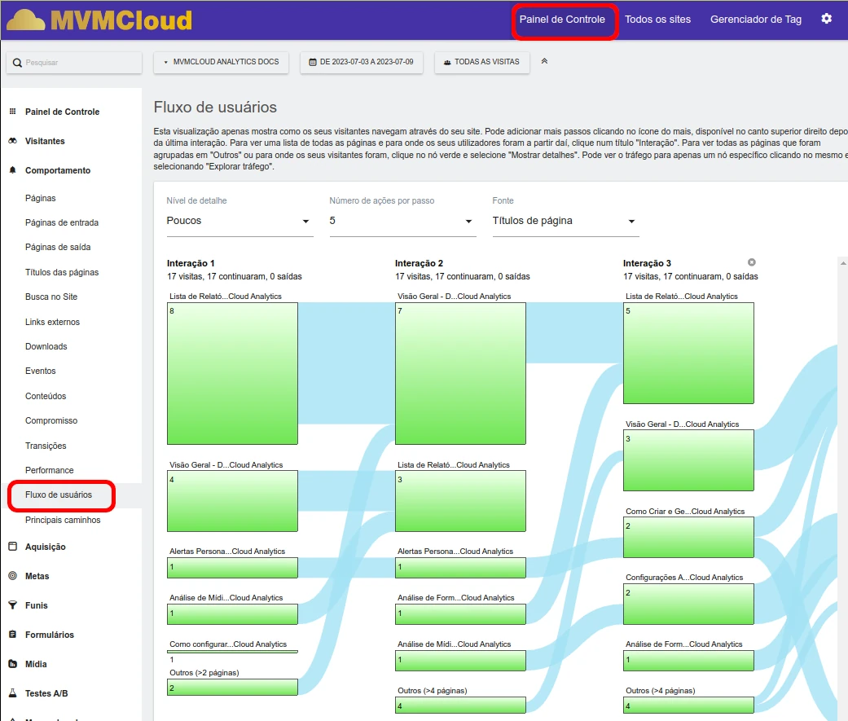The image size is (848, 721).
Task: Open the Aquisição menu section
Action: pyautogui.click(x=45, y=547)
